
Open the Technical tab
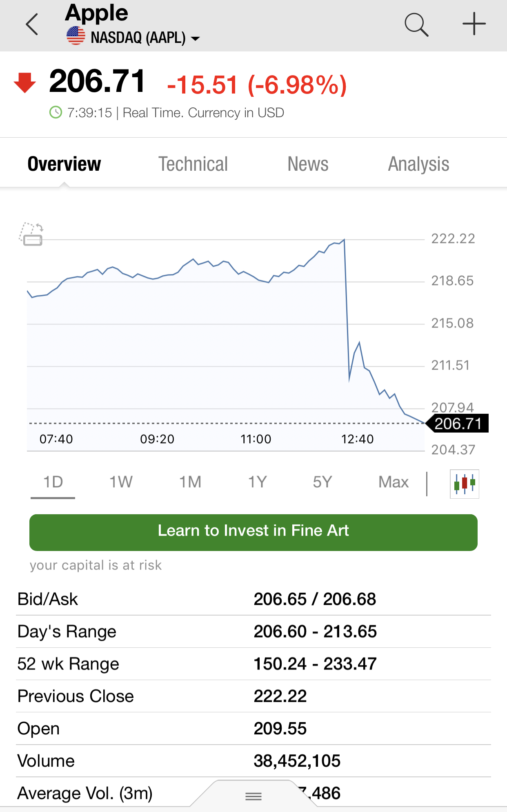[193, 164]
